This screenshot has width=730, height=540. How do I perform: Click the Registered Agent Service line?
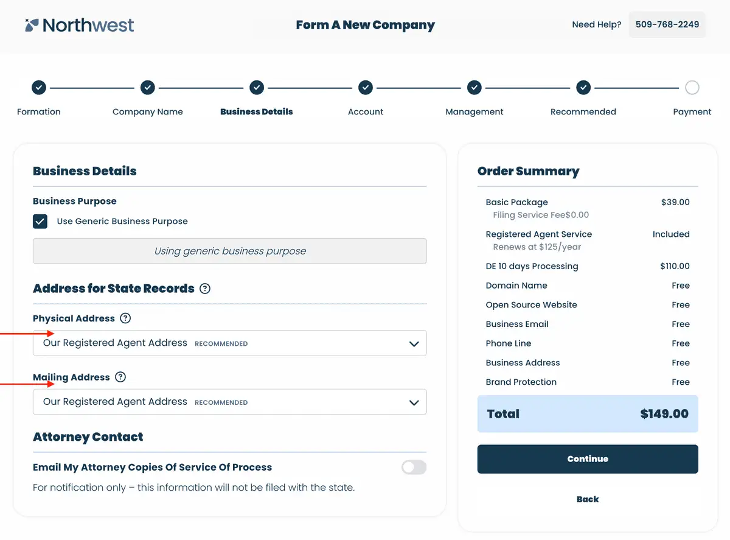[x=588, y=234]
